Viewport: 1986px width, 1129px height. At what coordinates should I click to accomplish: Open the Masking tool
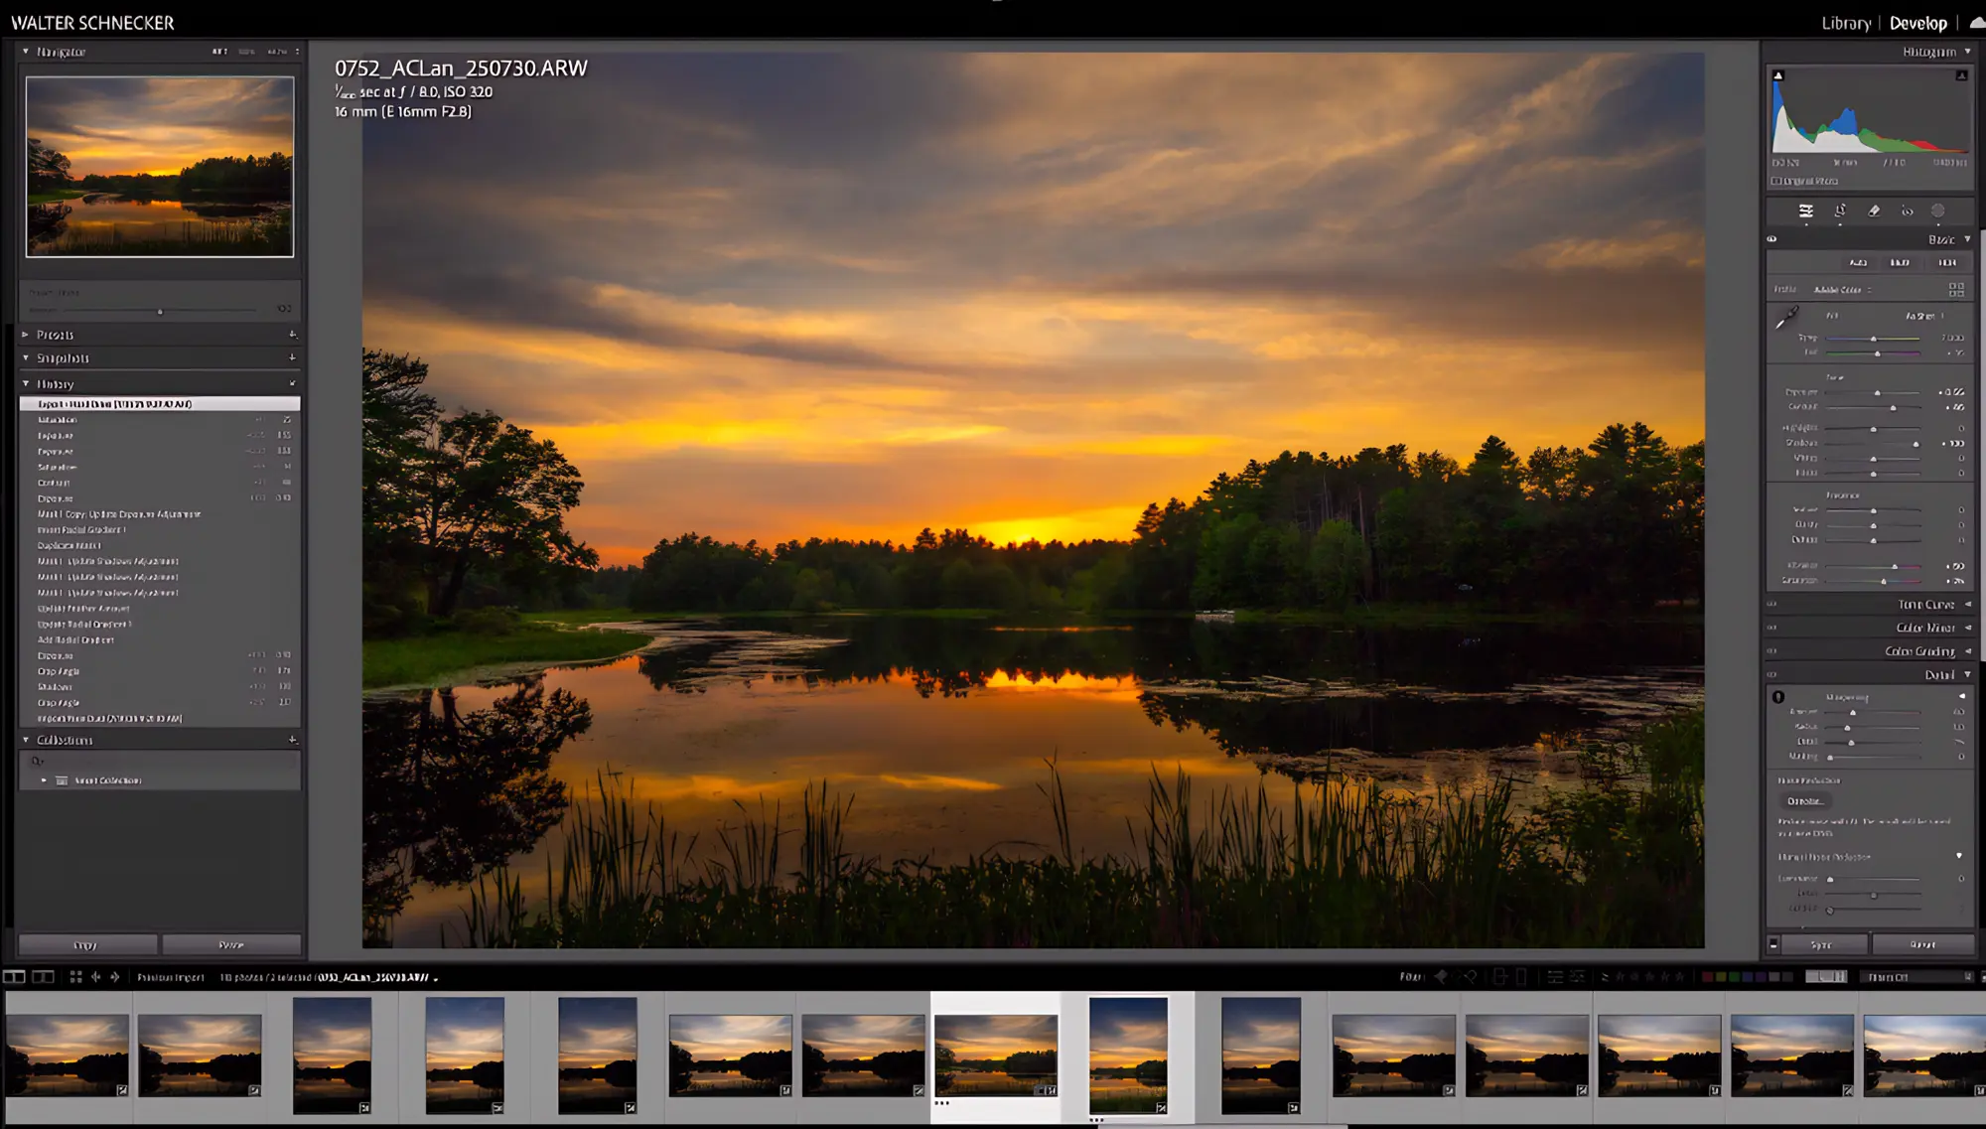pos(1937,211)
